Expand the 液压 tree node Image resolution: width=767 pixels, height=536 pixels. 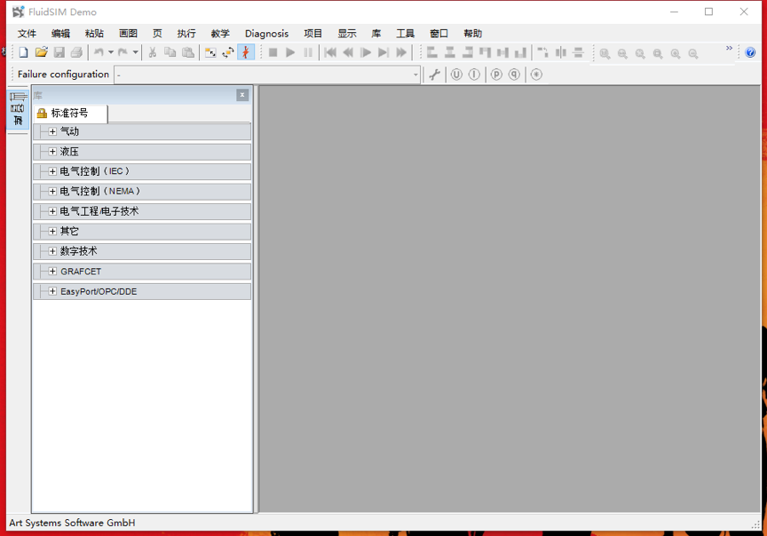(52, 152)
